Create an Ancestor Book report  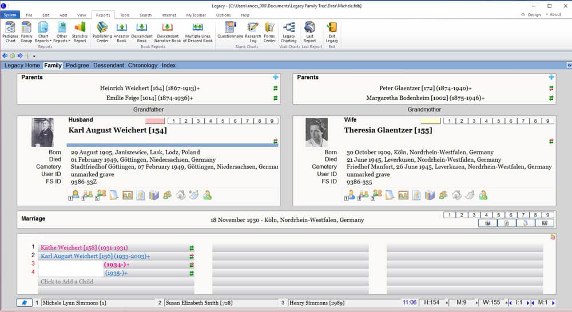pyautogui.click(x=121, y=32)
